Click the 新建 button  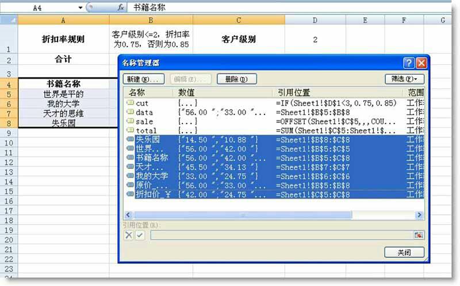(x=144, y=79)
